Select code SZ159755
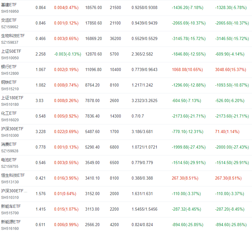Viewport: 252px width, 232px height. [10, 167]
